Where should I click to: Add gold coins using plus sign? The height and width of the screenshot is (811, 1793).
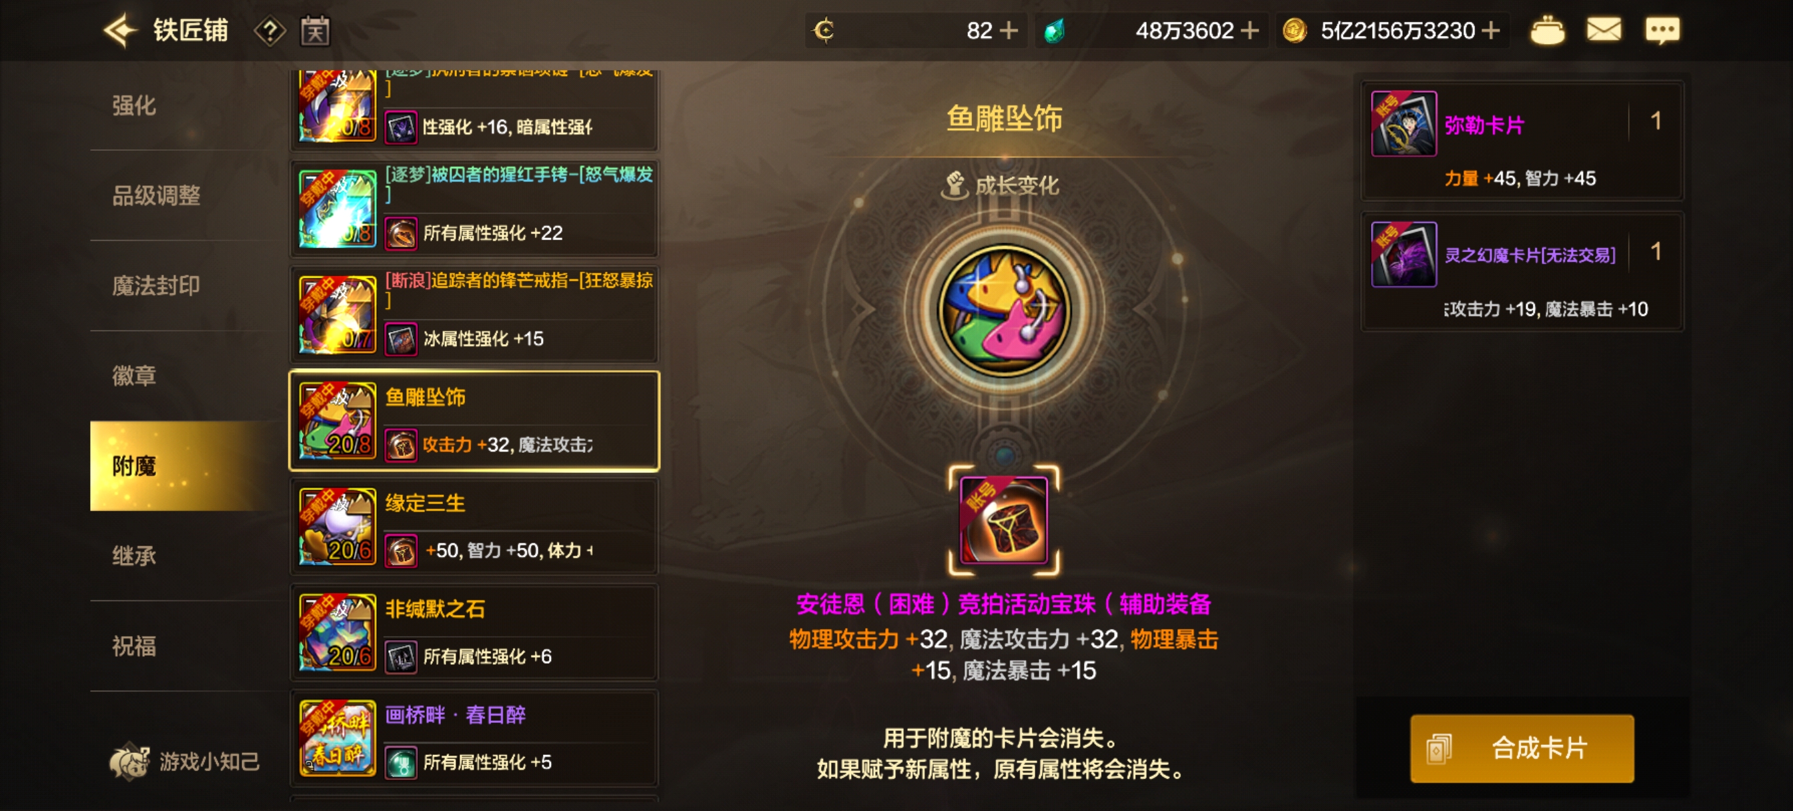click(x=1490, y=31)
